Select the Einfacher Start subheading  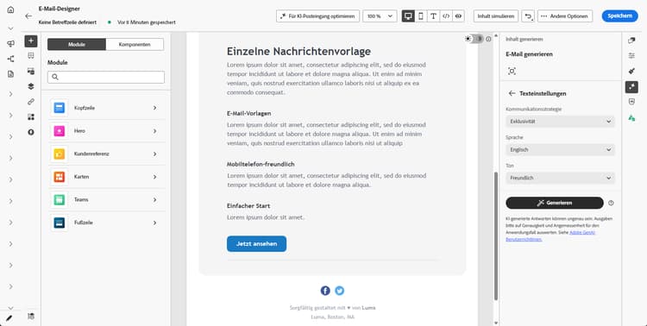point(248,205)
